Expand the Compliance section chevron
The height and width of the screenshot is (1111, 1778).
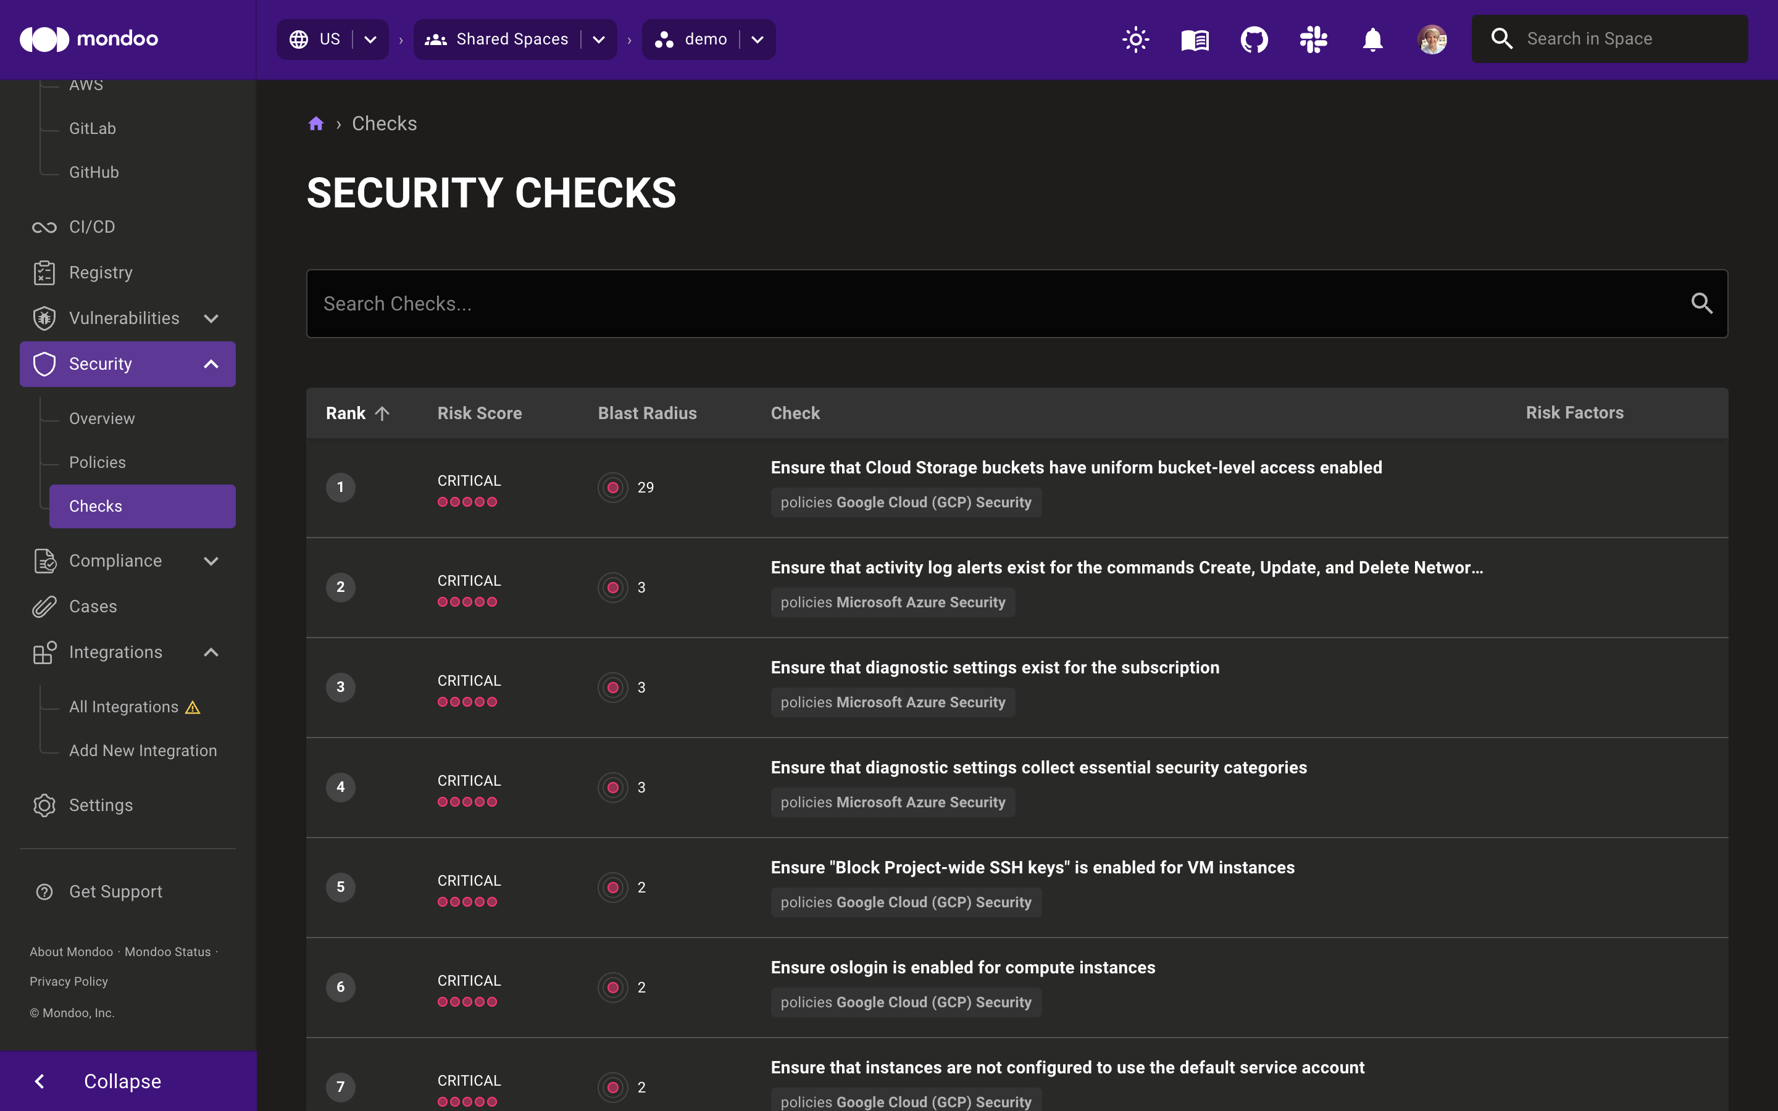point(211,560)
